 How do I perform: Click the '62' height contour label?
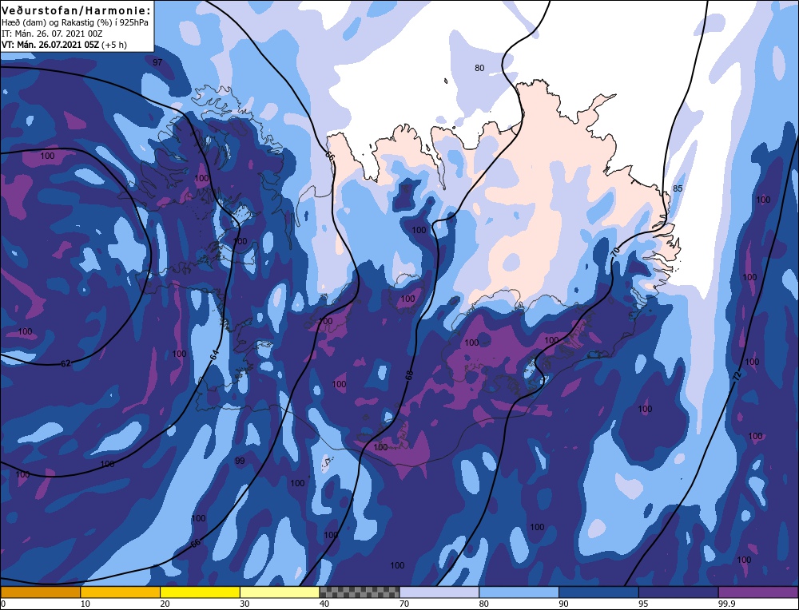[x=66, y=363]
